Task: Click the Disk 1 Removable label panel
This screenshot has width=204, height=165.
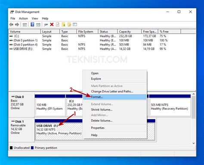Action: pyautogui.click(x=22, y=130)
